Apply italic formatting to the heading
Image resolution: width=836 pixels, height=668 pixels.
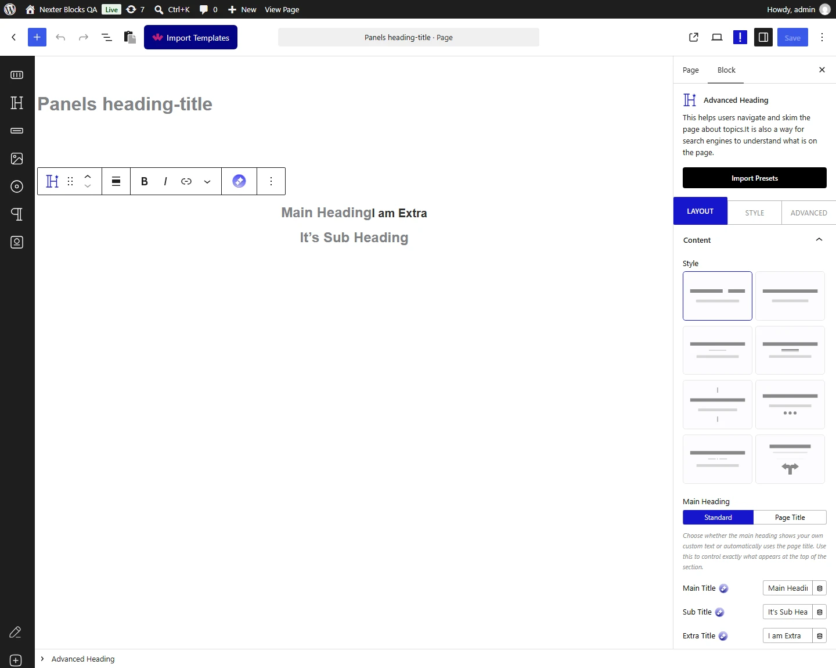(x=165, y=181)
